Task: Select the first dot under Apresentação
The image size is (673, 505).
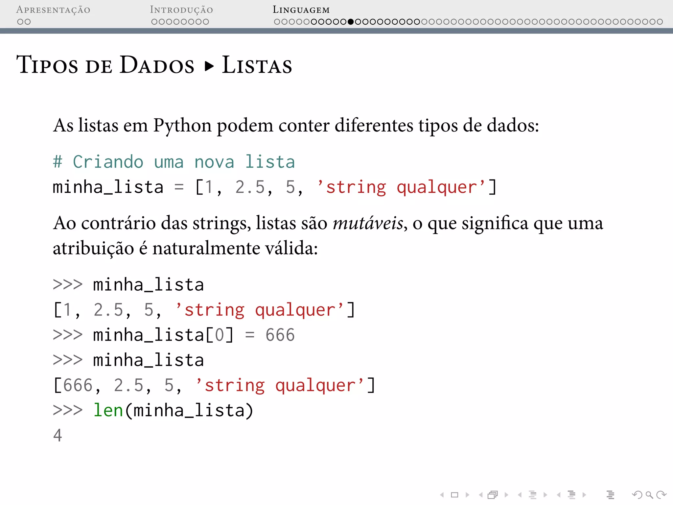Action: [x=20, y=22]
